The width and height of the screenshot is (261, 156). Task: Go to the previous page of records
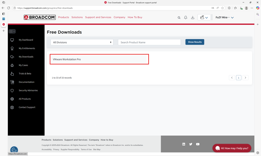[232, 78]
